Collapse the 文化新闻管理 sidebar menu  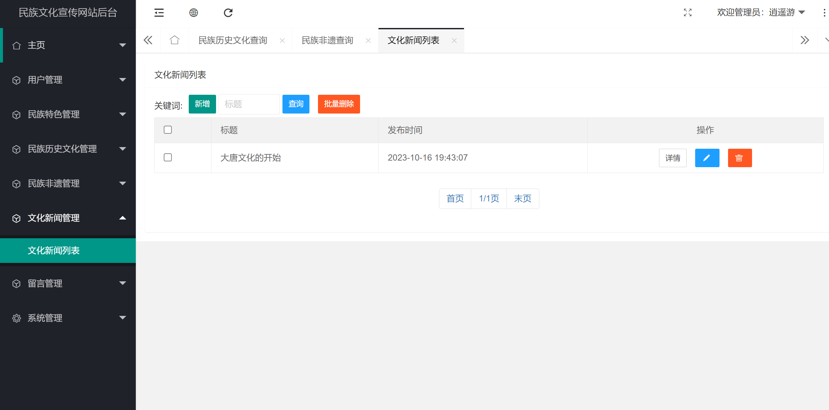point(68,218)
